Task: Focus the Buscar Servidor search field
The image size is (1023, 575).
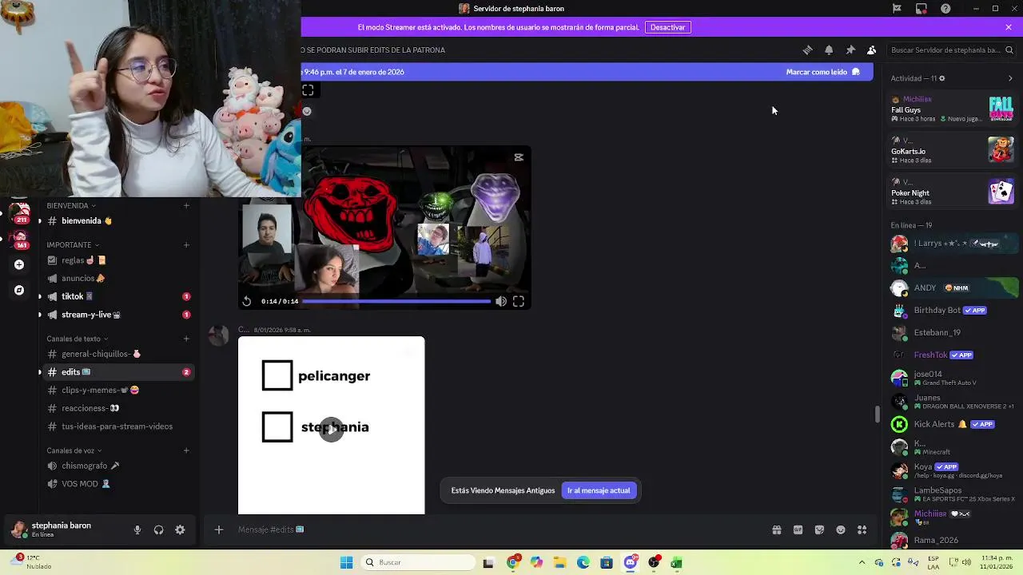Action: pos(950,50)
